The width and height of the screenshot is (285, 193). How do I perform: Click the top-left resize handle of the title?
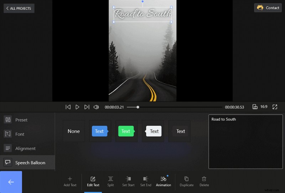(x=114, y=7)
